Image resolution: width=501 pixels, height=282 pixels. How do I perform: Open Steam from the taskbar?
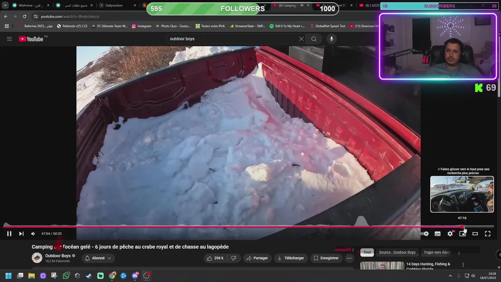(x=89, y=276)
